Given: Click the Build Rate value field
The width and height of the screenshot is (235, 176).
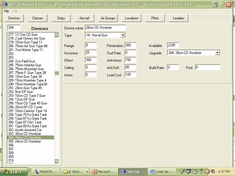Looking at the screenshot, I should [x=173, y=67].
